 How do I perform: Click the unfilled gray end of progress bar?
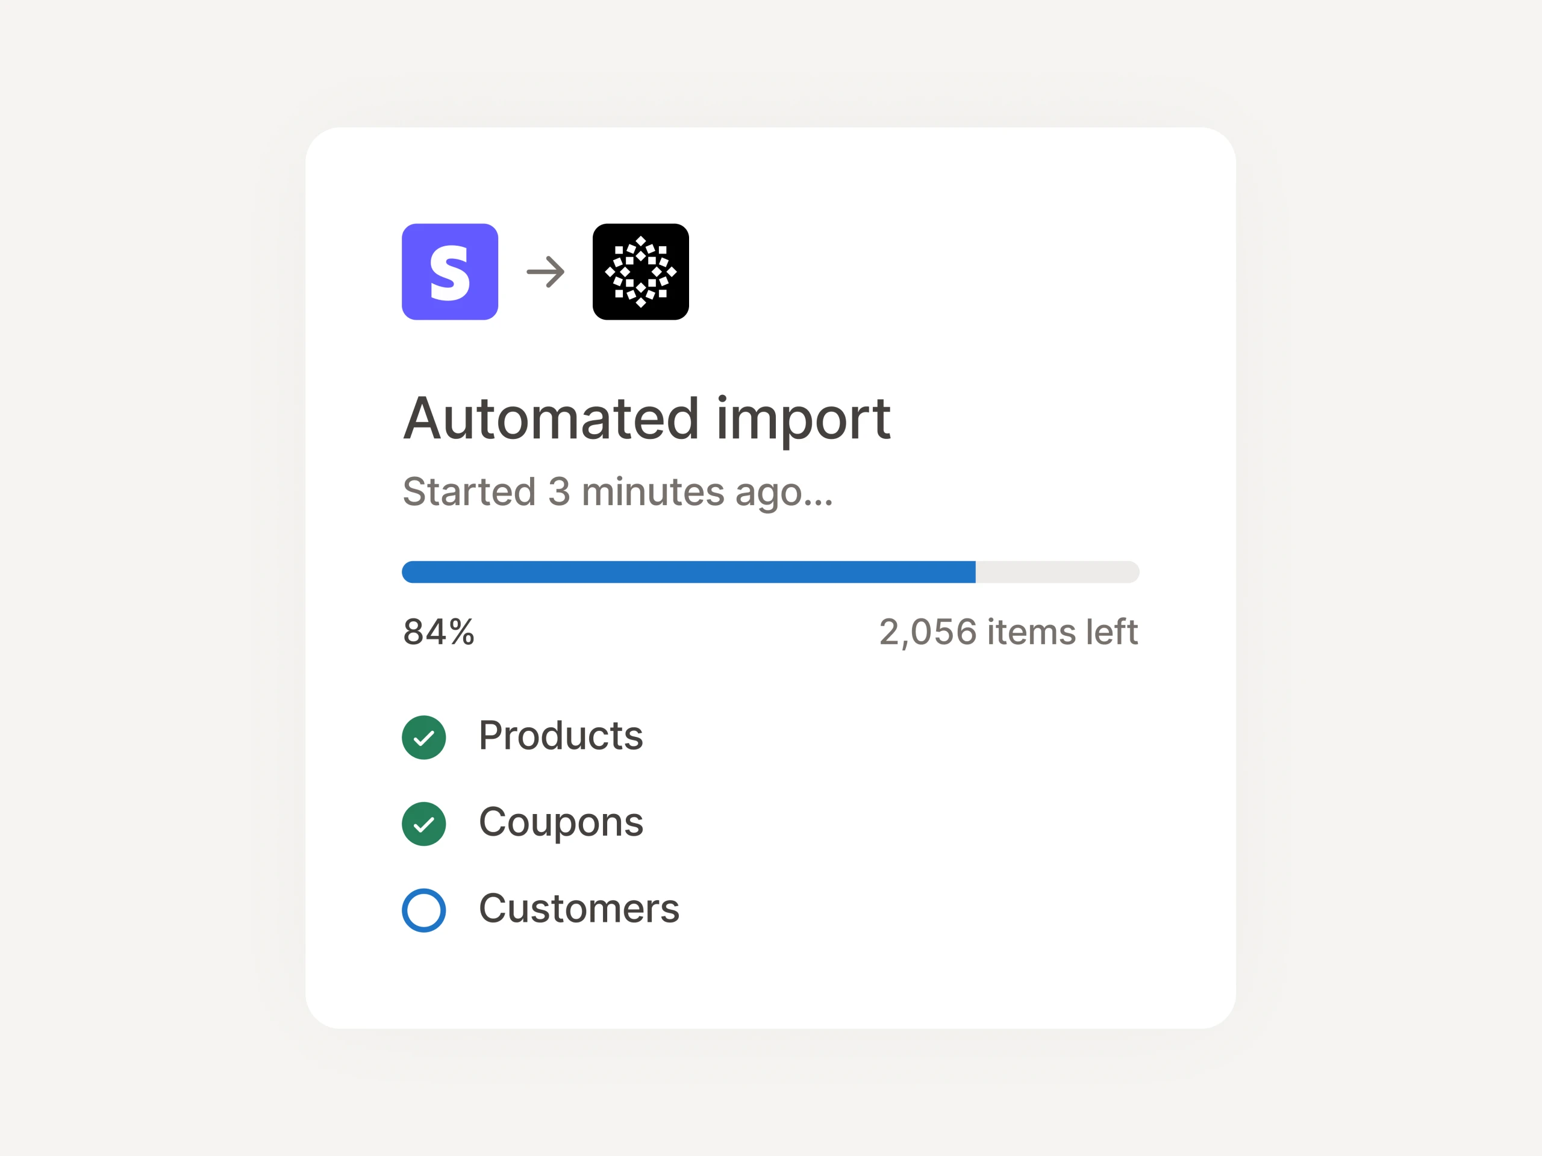1058,572
